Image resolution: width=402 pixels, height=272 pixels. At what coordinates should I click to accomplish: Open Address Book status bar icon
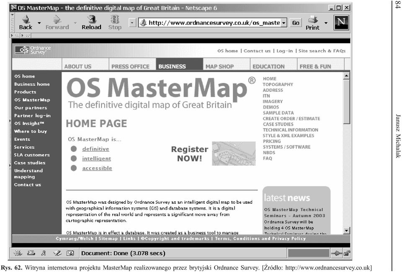point(70,253)
